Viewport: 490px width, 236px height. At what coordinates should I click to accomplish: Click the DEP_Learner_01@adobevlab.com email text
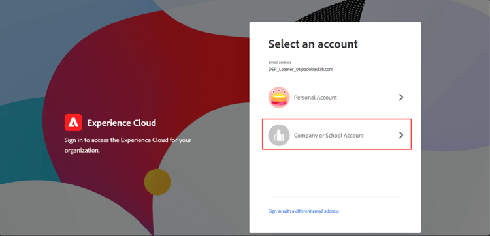click(301, 70)
